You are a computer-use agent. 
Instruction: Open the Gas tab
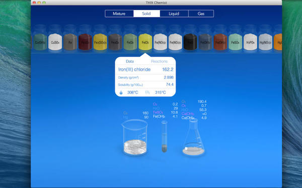pos(201,14)
